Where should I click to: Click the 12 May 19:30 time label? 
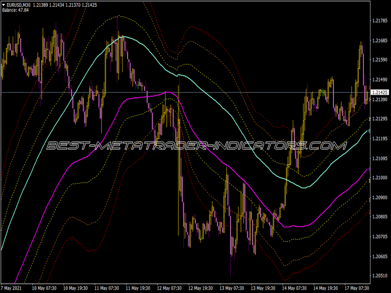click(200, 288)
